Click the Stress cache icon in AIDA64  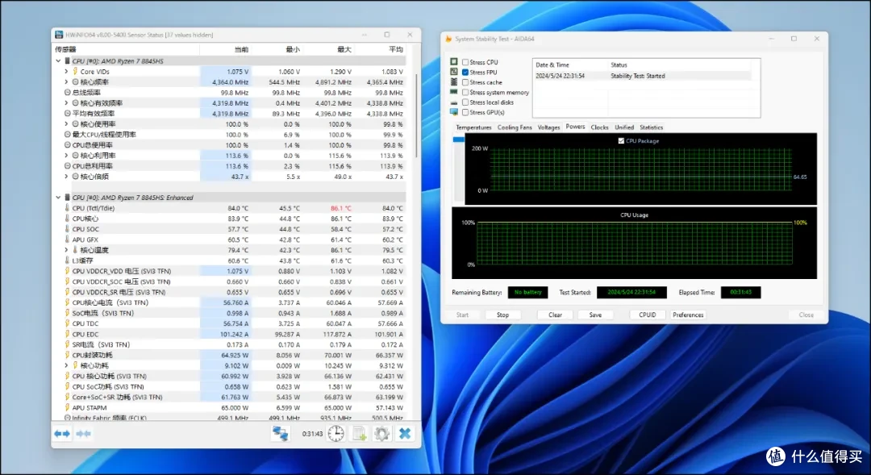pos(454,81)
